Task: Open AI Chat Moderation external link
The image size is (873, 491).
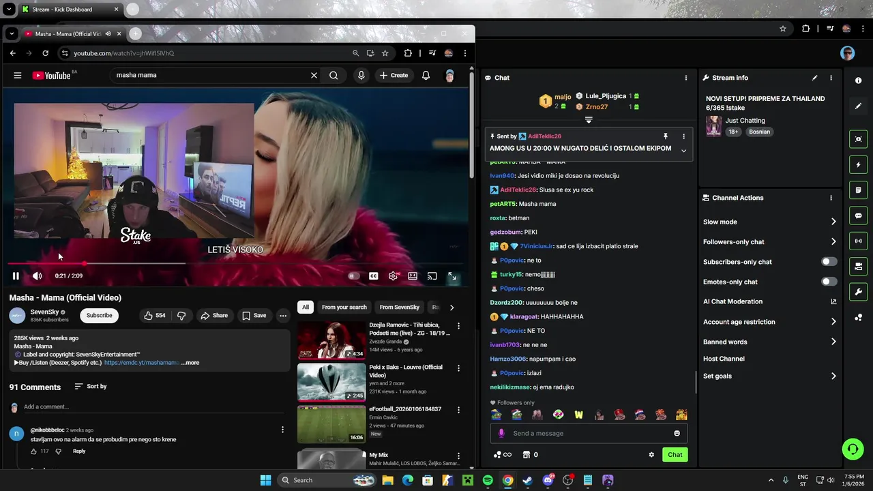Action: coord(833,301)
